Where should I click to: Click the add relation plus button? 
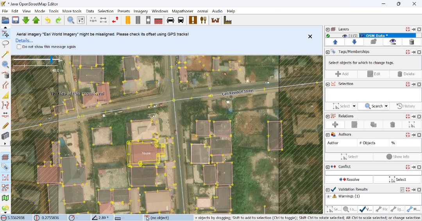pos(335,124)
